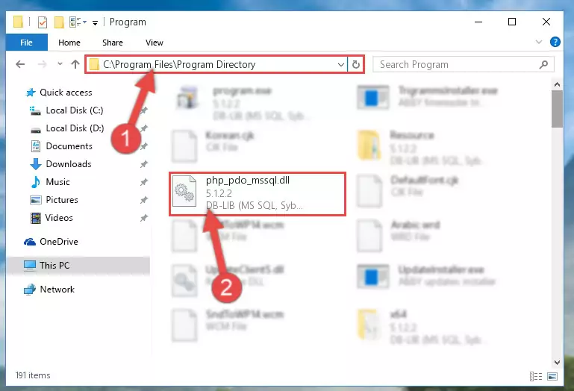Viewport: 574px width, 391px height.
Task: Select the php_pdo_mssql.dll file
Action: [x=258, y=193]
